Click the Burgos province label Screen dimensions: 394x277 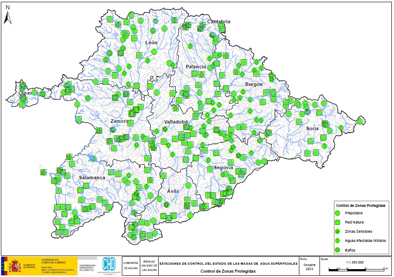(254, 84)
